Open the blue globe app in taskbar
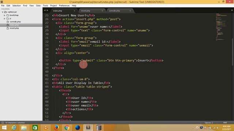 point(78,128)
